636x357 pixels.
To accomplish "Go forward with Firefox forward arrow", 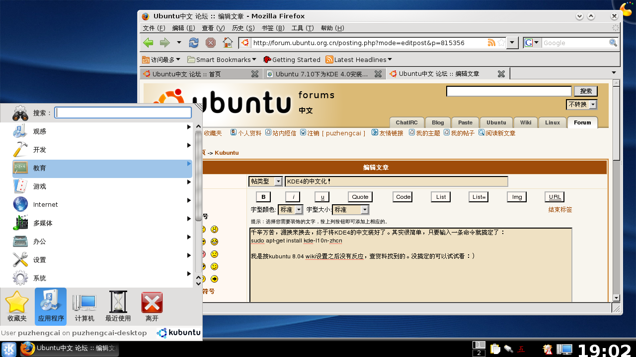I will tap(164, 43).
